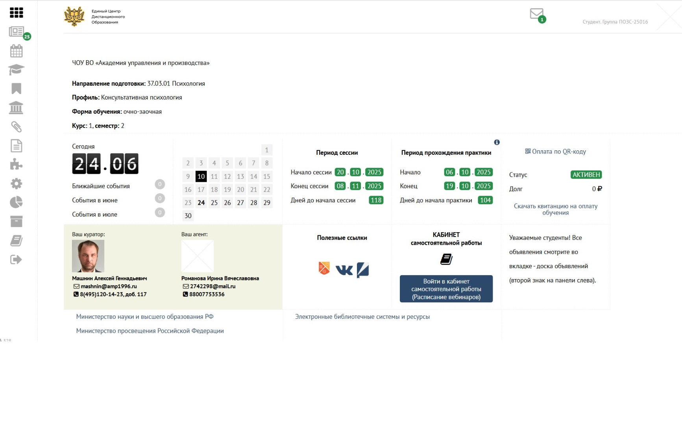This screenshot has height=424, width=682.
Task: Open Оплата по QR-коду link
Action: point(559,152)
